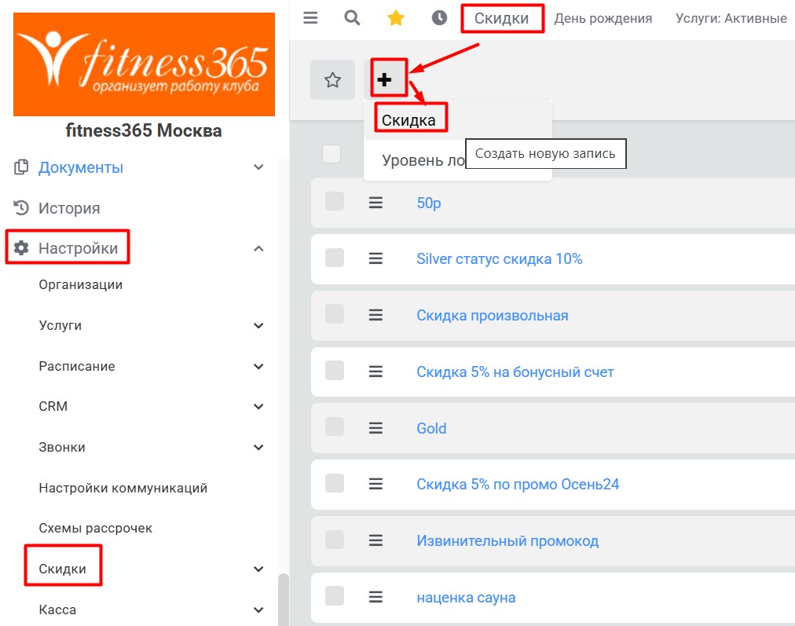Open Скидка 5% по промо Осень24 link
The width and height of the screenshot is (795, 626).
tap(518, 485)
